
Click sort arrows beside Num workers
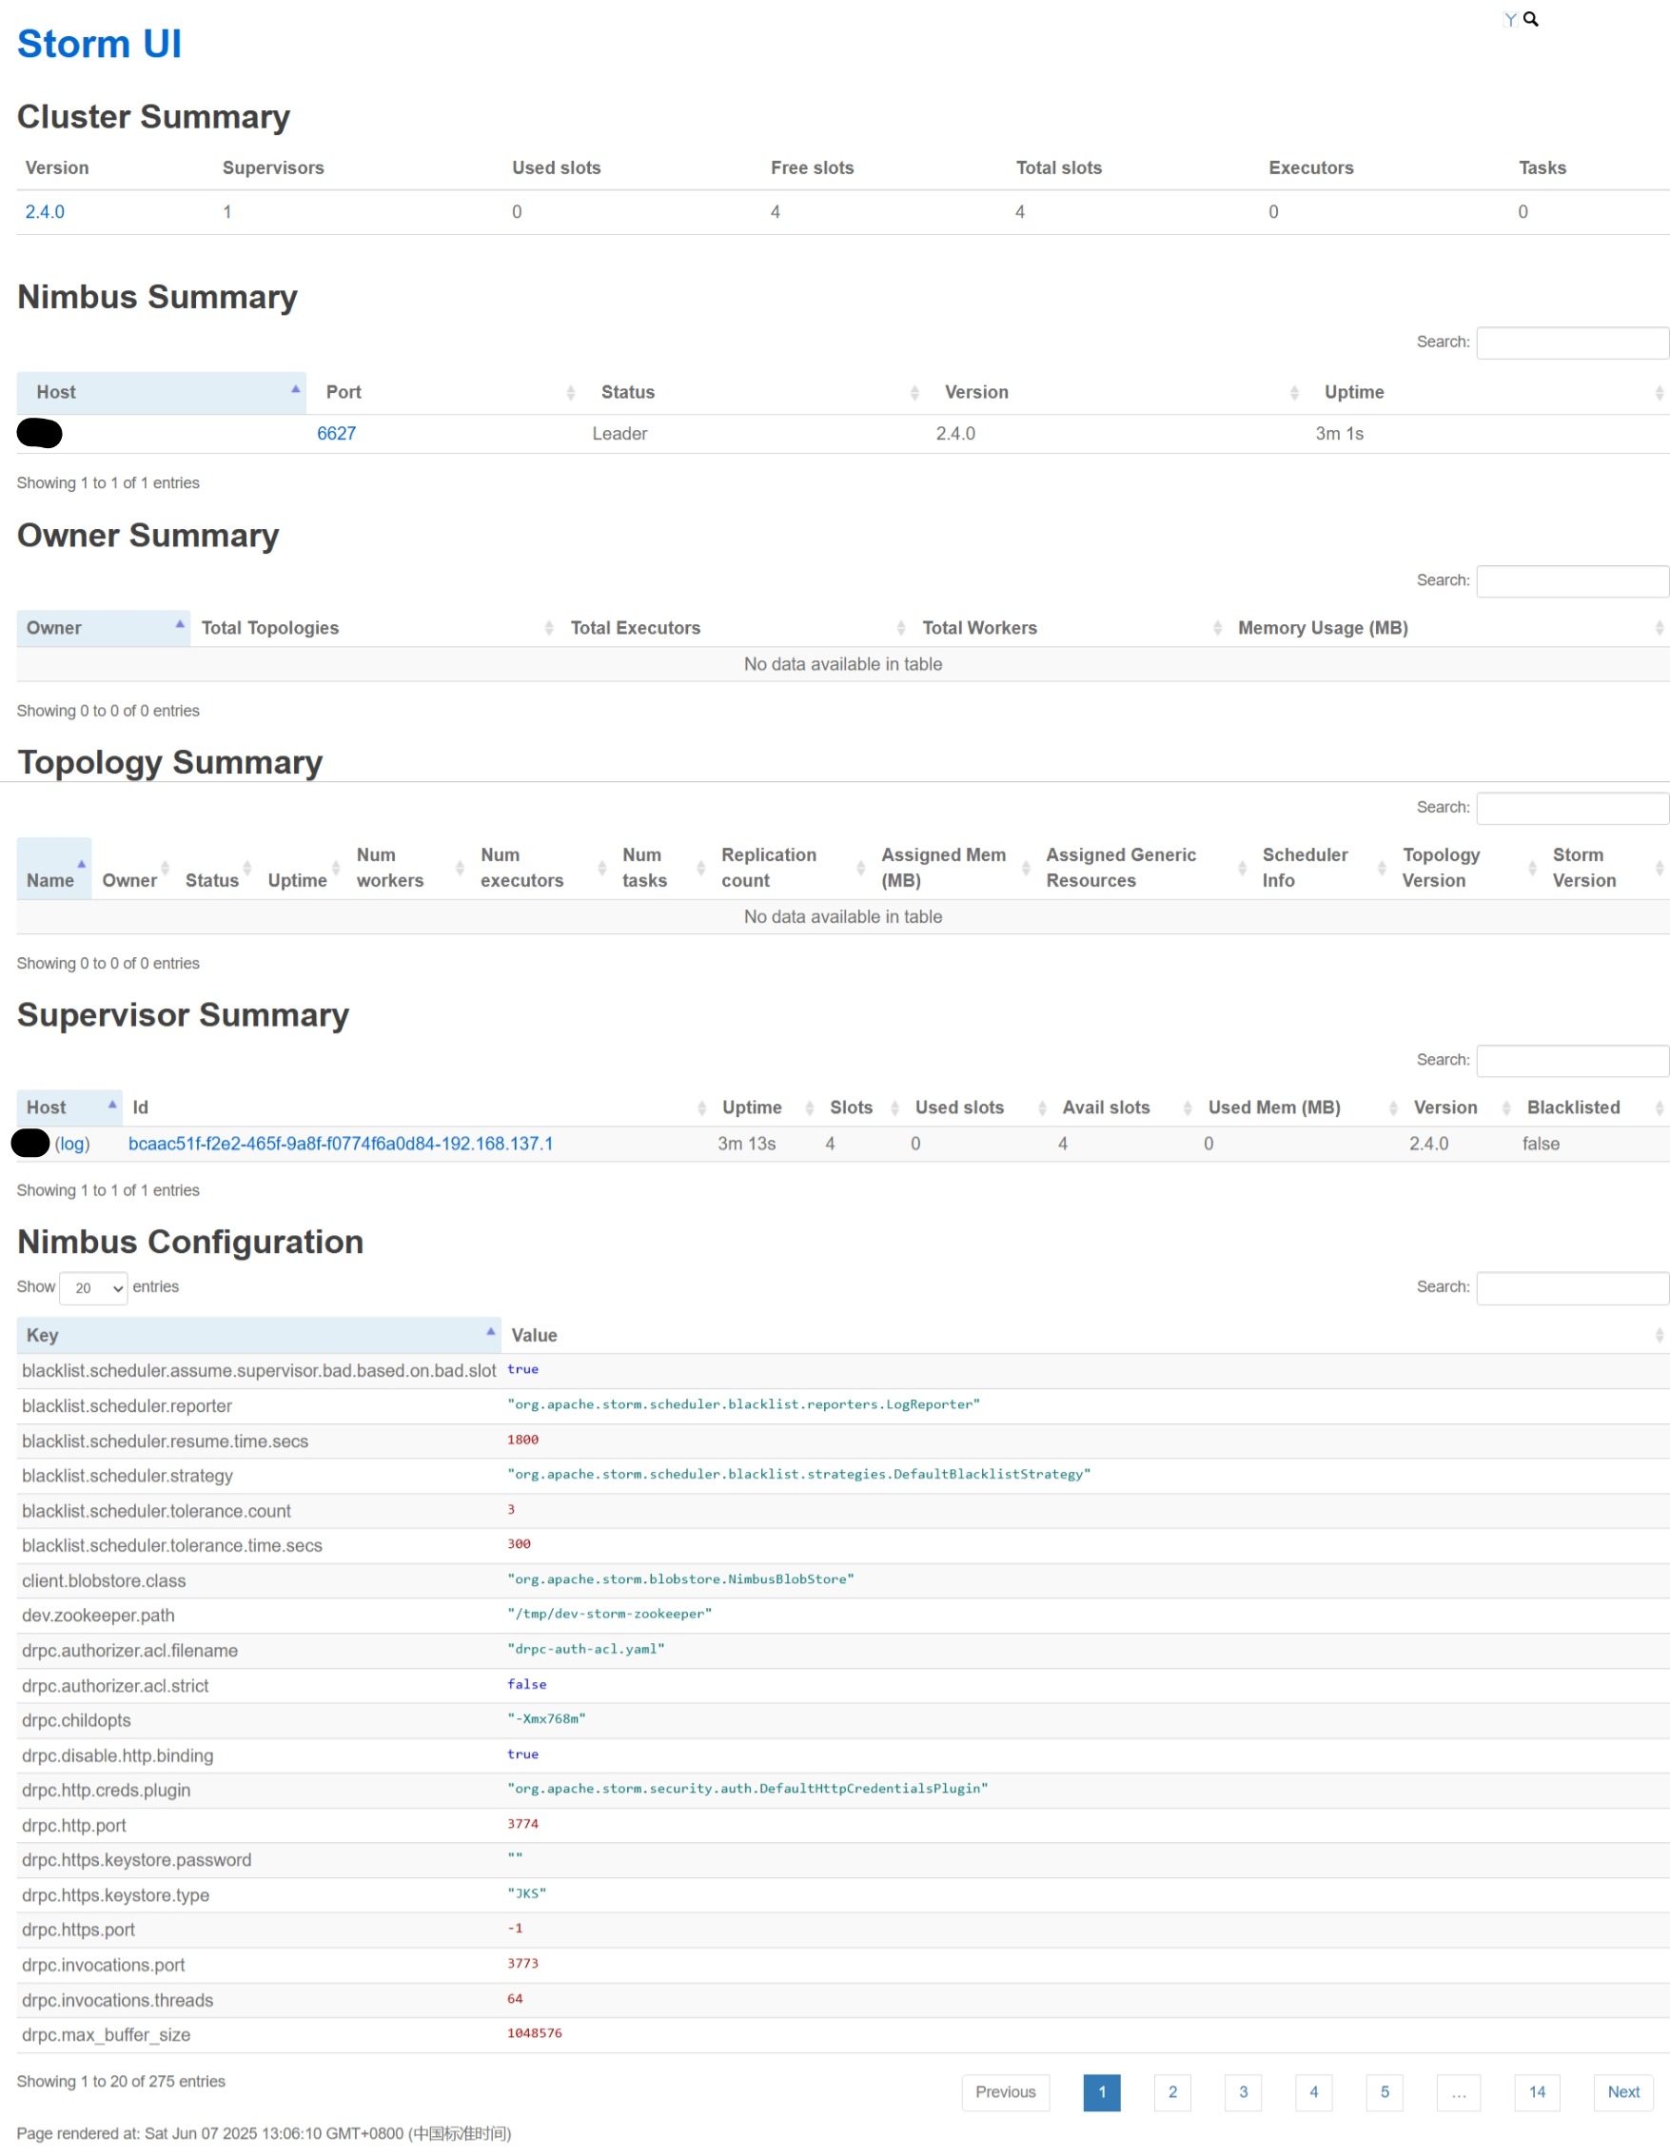click(460, 868)
